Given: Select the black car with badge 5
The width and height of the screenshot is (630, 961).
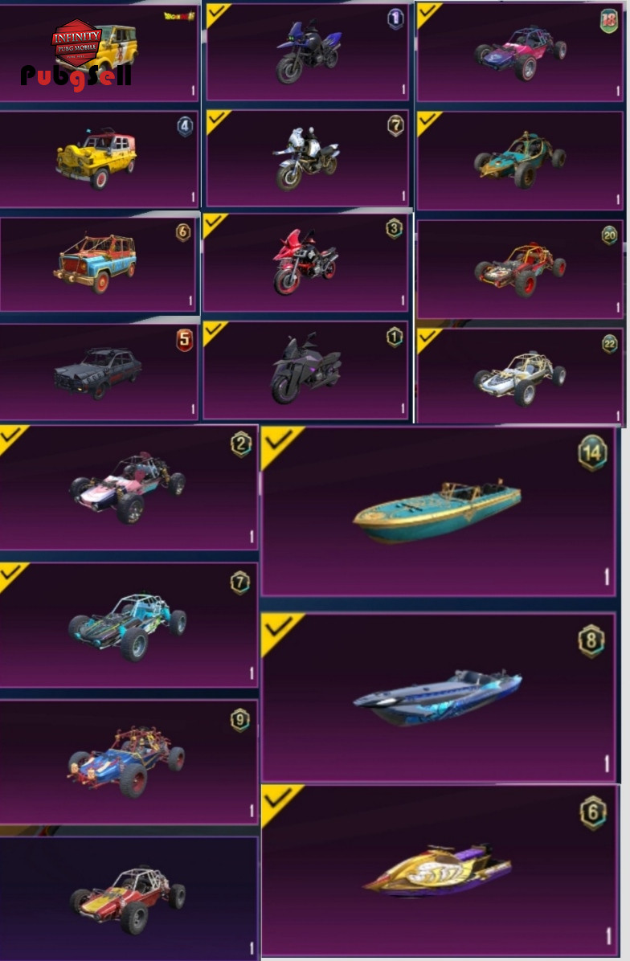Looking at the screenshot, I should [x=98, y=371].
